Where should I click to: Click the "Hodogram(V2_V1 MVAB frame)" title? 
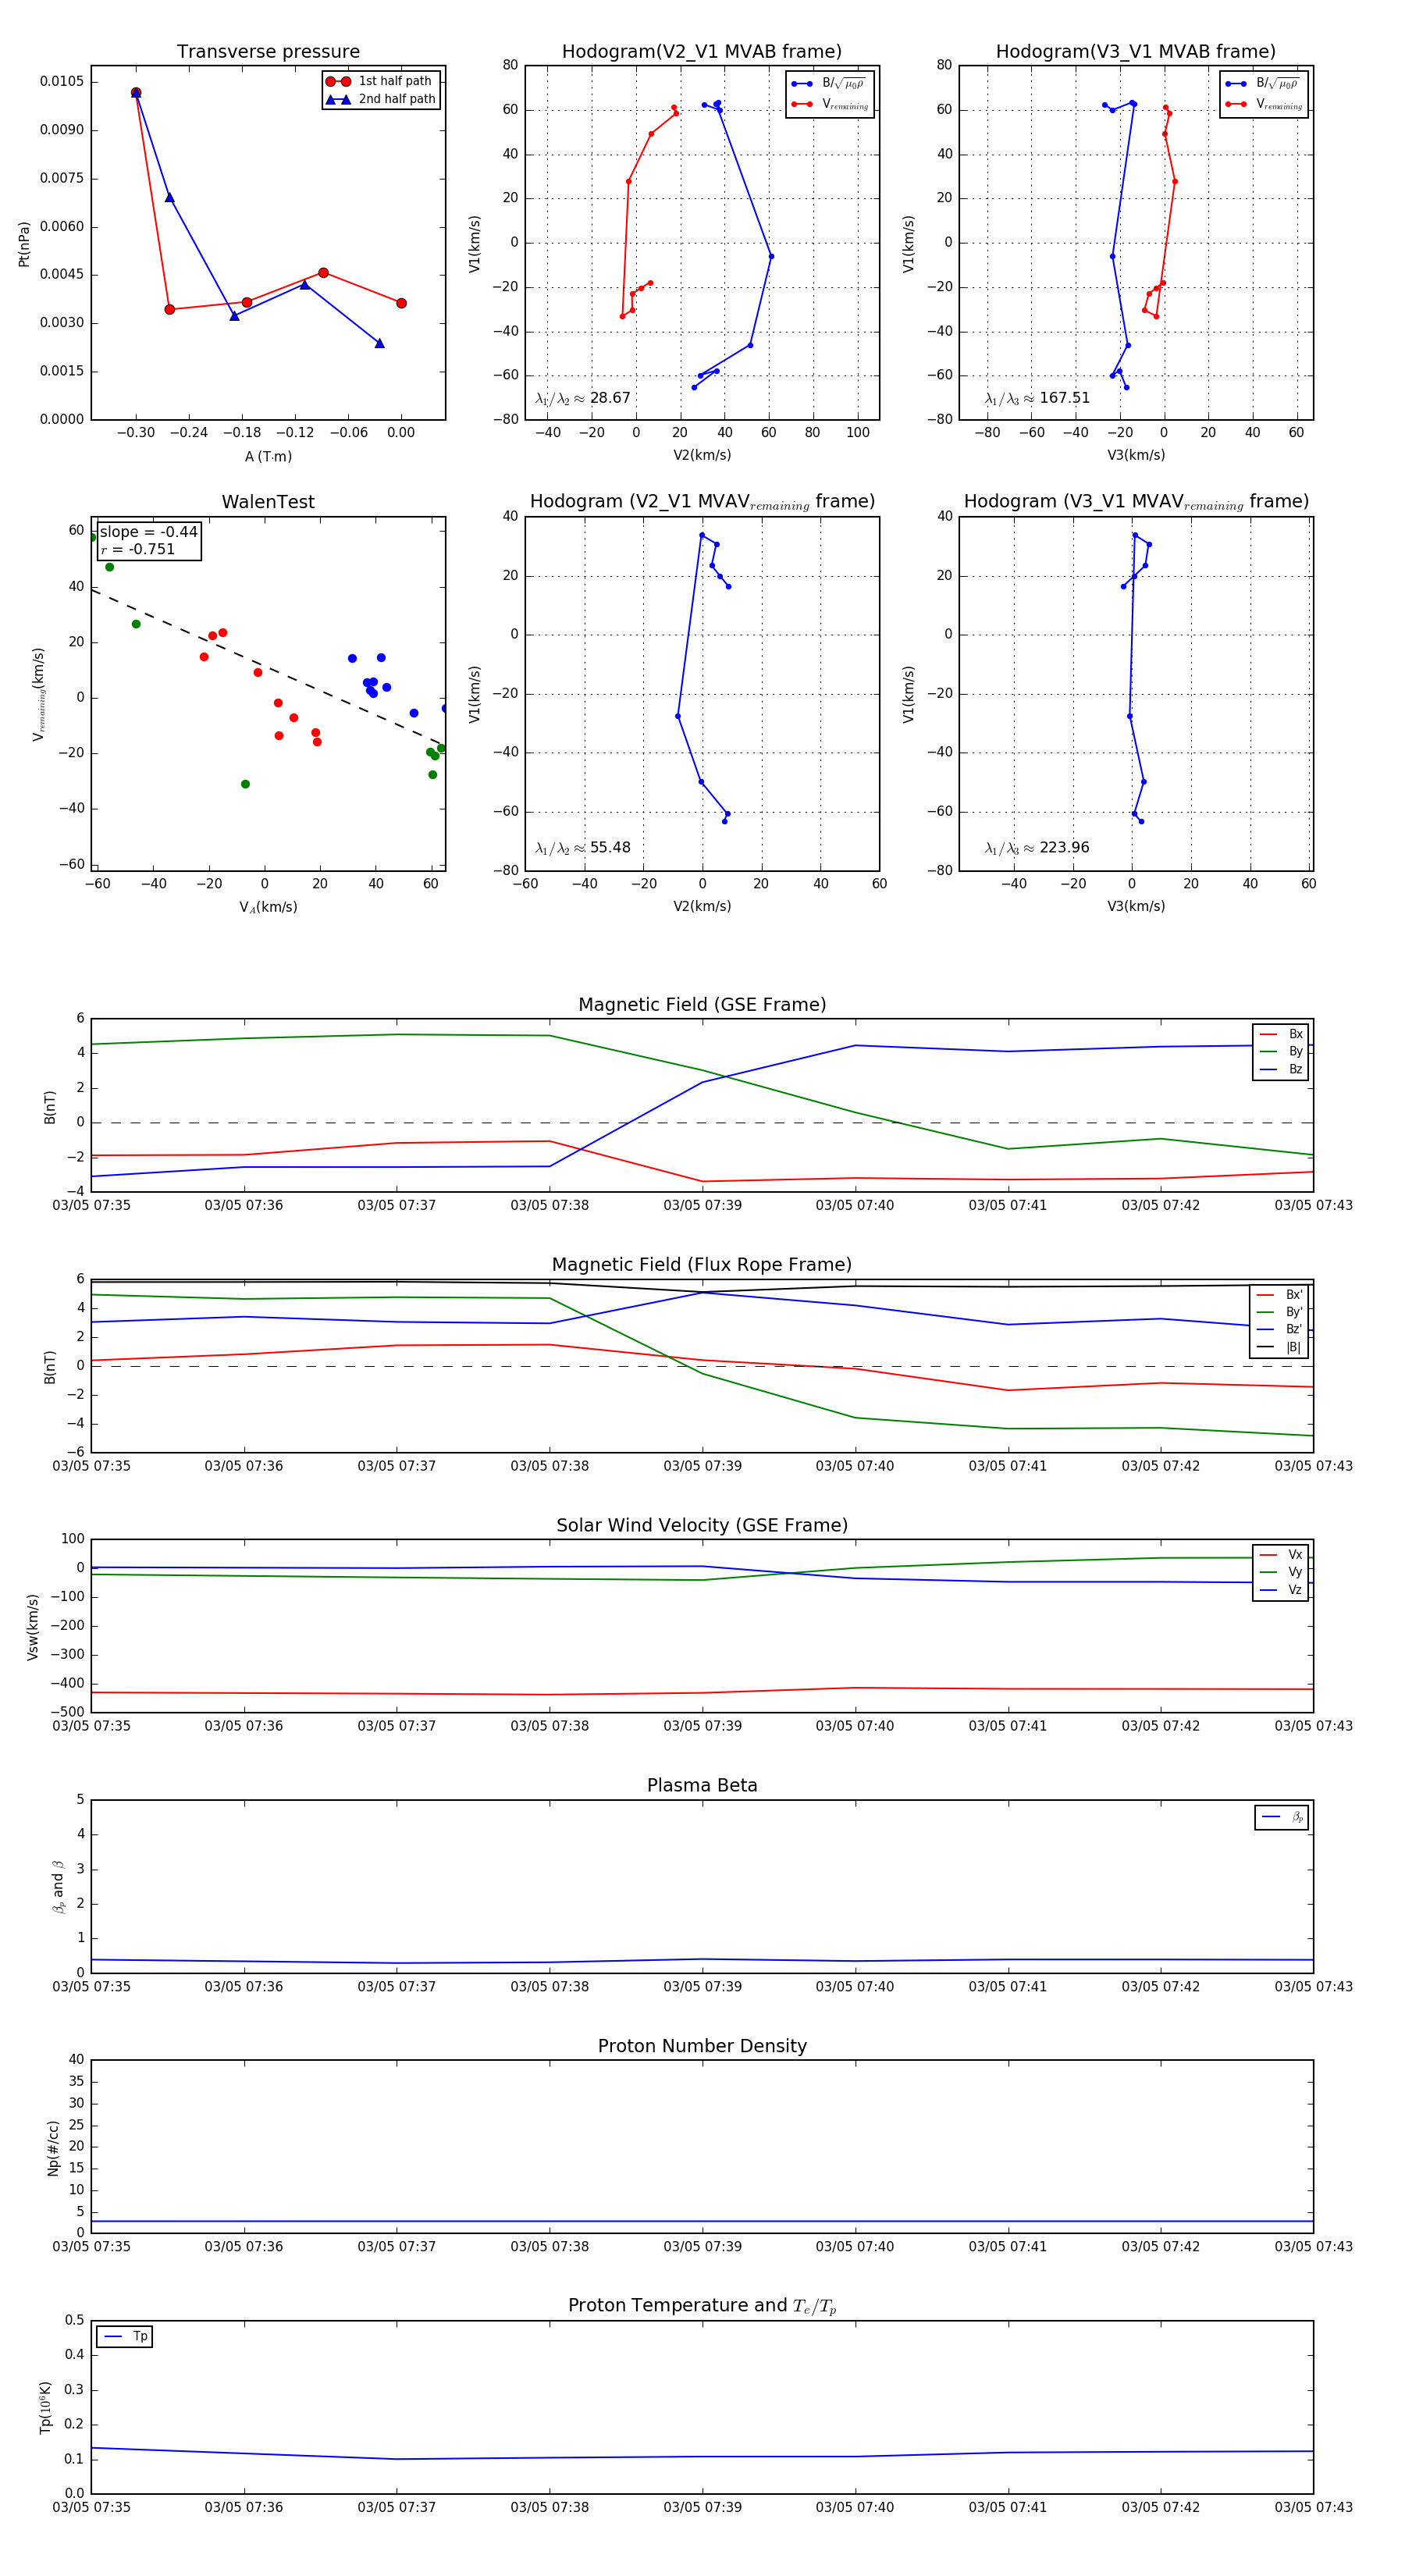(702, 52)
